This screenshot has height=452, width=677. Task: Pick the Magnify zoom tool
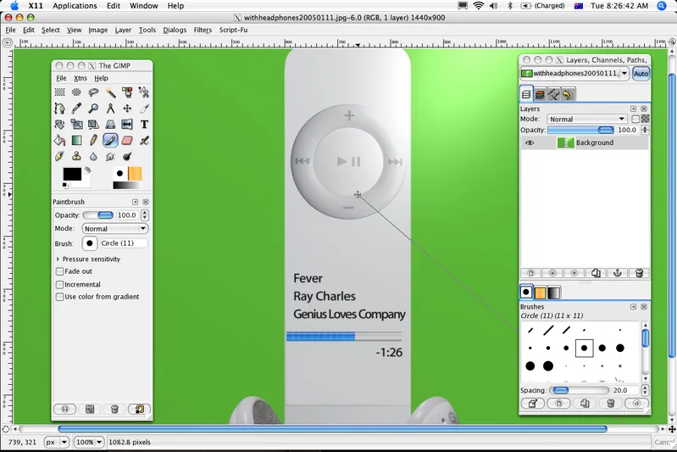coord(93,109)
